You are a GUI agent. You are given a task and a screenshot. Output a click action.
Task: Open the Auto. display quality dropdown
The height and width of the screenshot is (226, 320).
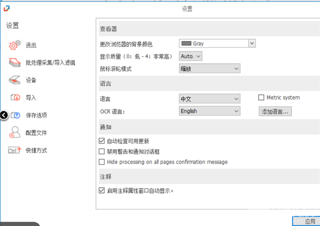[x=190, y=57]
